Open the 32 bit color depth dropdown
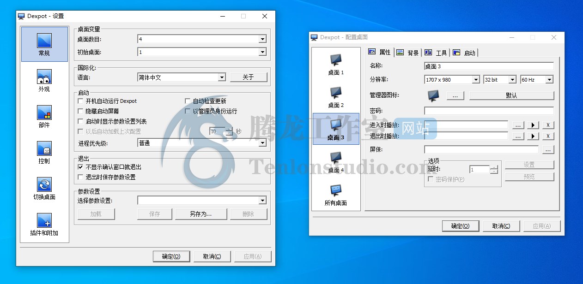 (512, 80)
